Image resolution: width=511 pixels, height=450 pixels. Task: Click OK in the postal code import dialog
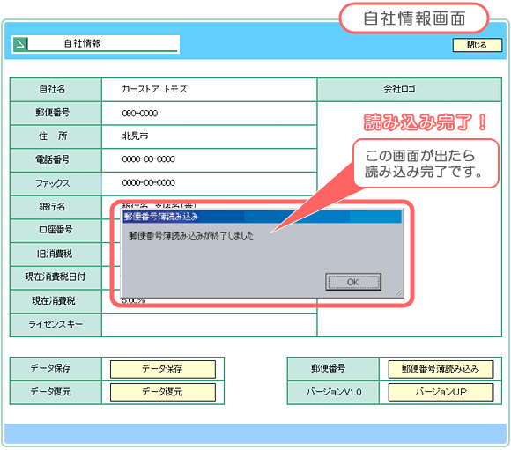(353, 282)
